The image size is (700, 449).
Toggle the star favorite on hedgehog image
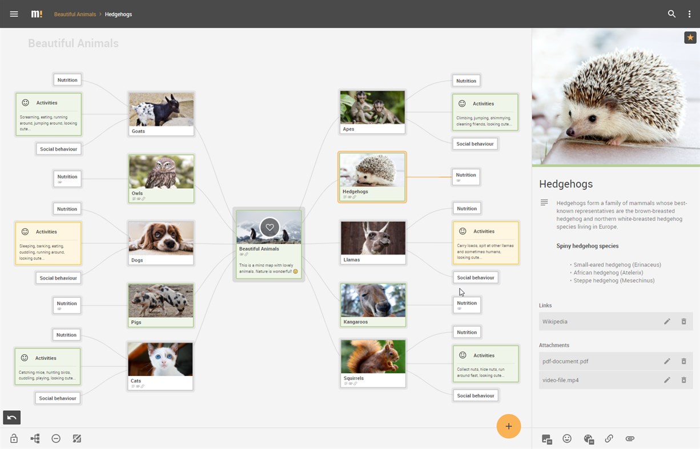pyautogui.click(x=690, y=38)
